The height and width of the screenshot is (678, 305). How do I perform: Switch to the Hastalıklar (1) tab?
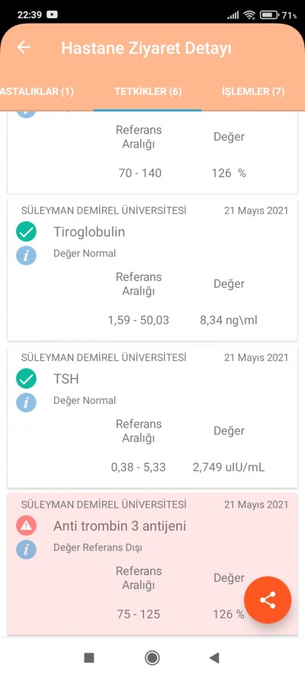click(37, 92)
